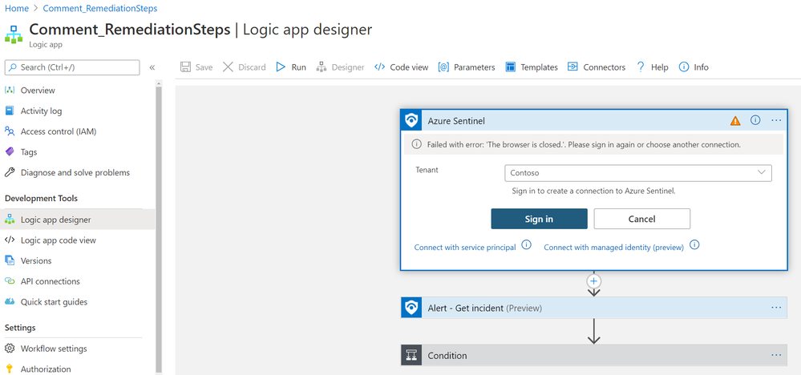Viewport: 801px width, 375px height.
Task: Switch to Code view label
Action: coord(409,67)
